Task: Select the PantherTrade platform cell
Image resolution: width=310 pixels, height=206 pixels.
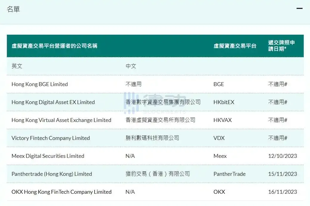Action: pos(229,174)
